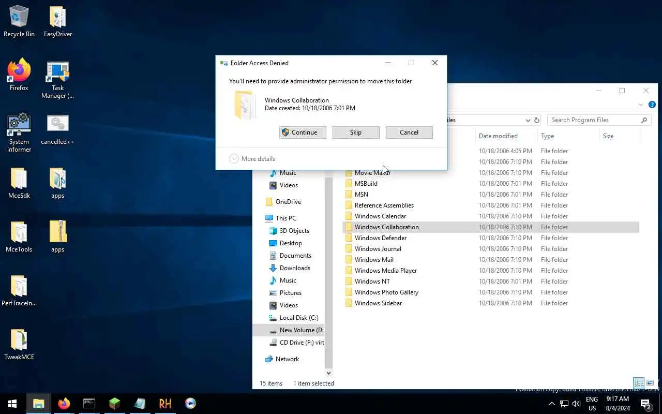Switch to File Explorer on the taskbar
Screen dimensions: 662x414
click(x=38, y=404)
